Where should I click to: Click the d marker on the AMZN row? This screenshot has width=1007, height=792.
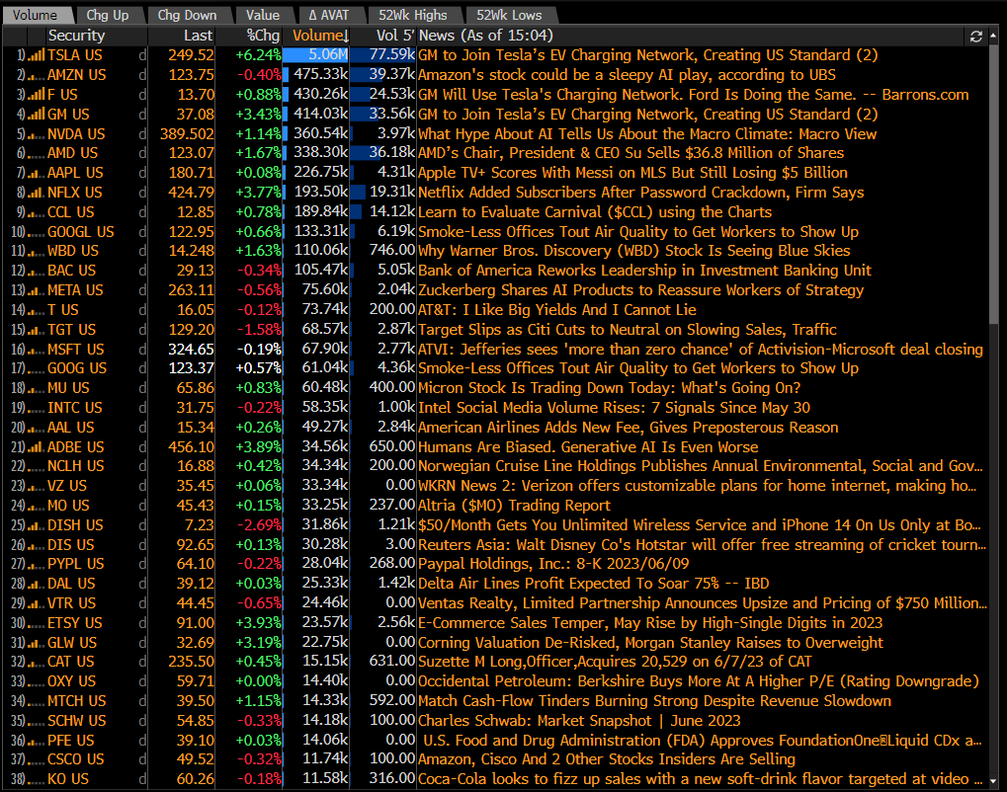tap(142, 75)
